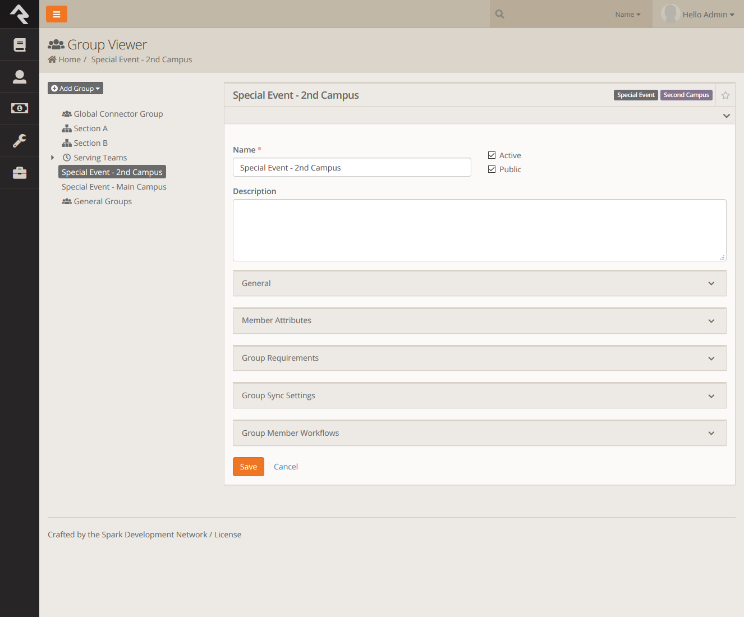The height and width of the screenshot is (617, 744).
Task: Expand the Serving Teams tree node
Action: click(53, 158)
